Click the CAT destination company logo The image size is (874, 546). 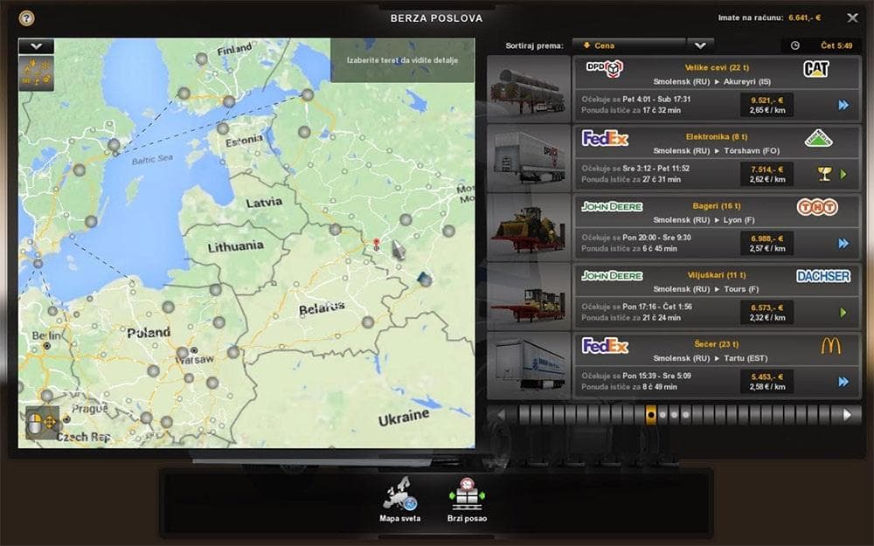(x=816, y=68)
